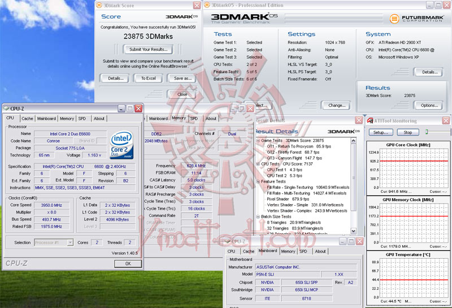Open Setup in ATITool Monitoring

click(381, 132)
